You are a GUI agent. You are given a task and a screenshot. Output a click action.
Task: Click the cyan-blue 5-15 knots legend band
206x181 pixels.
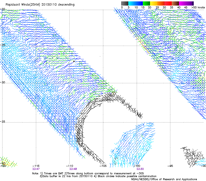point(136,3)
